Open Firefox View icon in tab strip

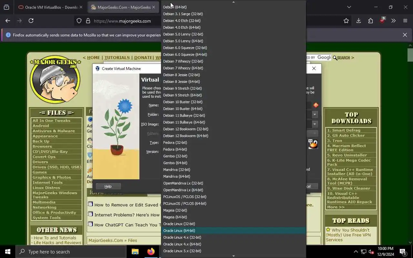point(6,7)
